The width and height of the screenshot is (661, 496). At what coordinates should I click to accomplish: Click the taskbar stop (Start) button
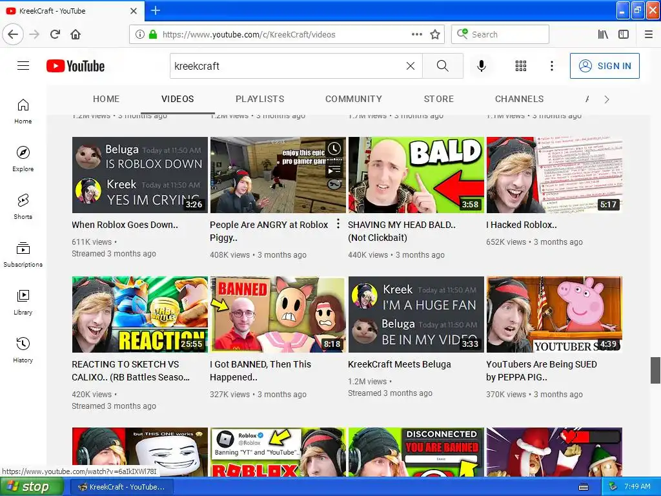(32, 487)
